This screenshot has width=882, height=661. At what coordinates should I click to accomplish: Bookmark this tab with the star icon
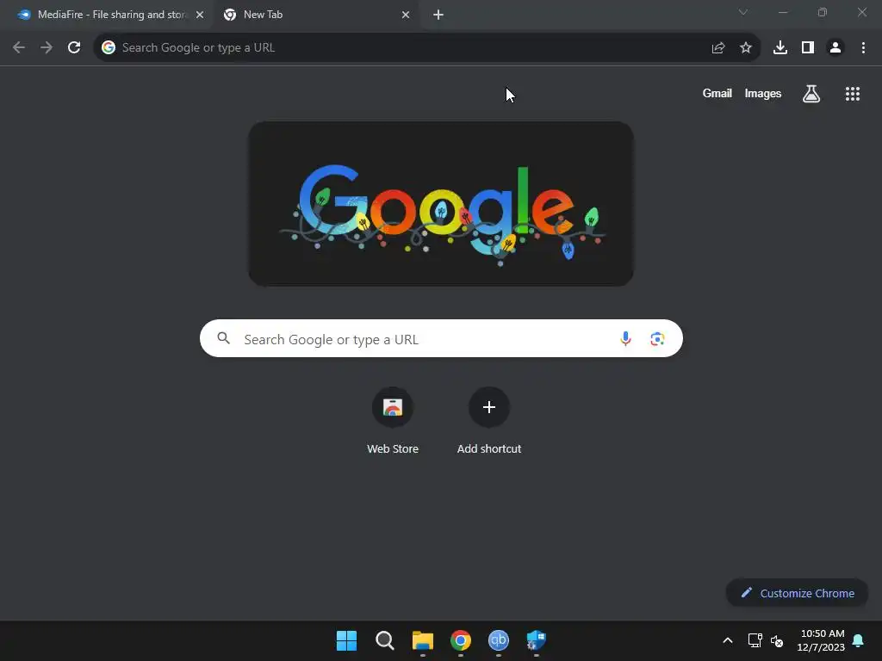point(745,48)
